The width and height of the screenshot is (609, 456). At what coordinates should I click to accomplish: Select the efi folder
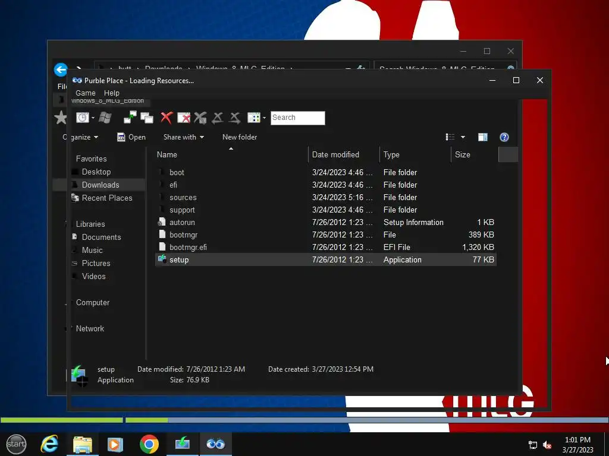[x=325, y=185]
